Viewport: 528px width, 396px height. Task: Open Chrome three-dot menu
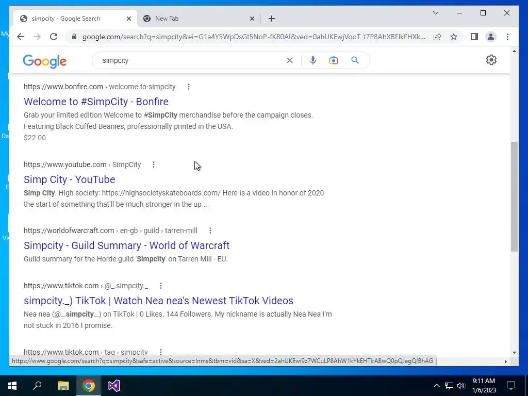point(507,37)
